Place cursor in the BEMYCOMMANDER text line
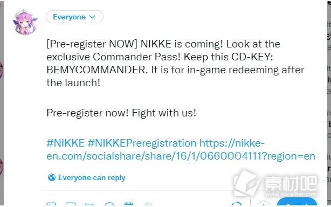Screen dimensions: 331x207 (175, 70)
